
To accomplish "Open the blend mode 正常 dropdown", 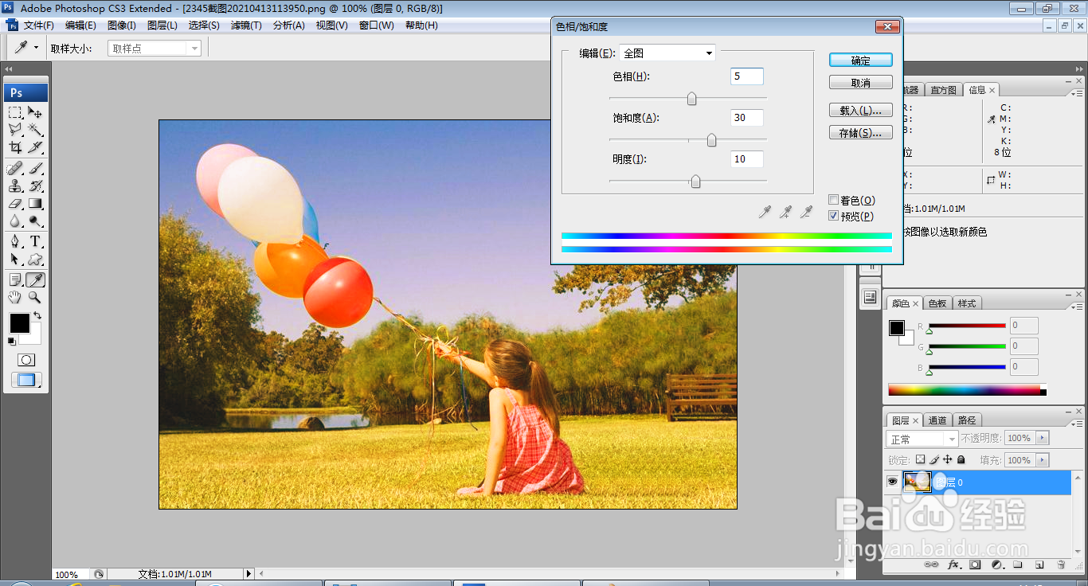I will pos(922,439).
